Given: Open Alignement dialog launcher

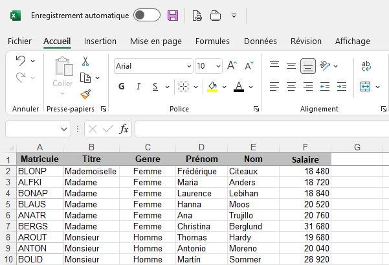Looking at the screenshot, I should click(384, 109).
